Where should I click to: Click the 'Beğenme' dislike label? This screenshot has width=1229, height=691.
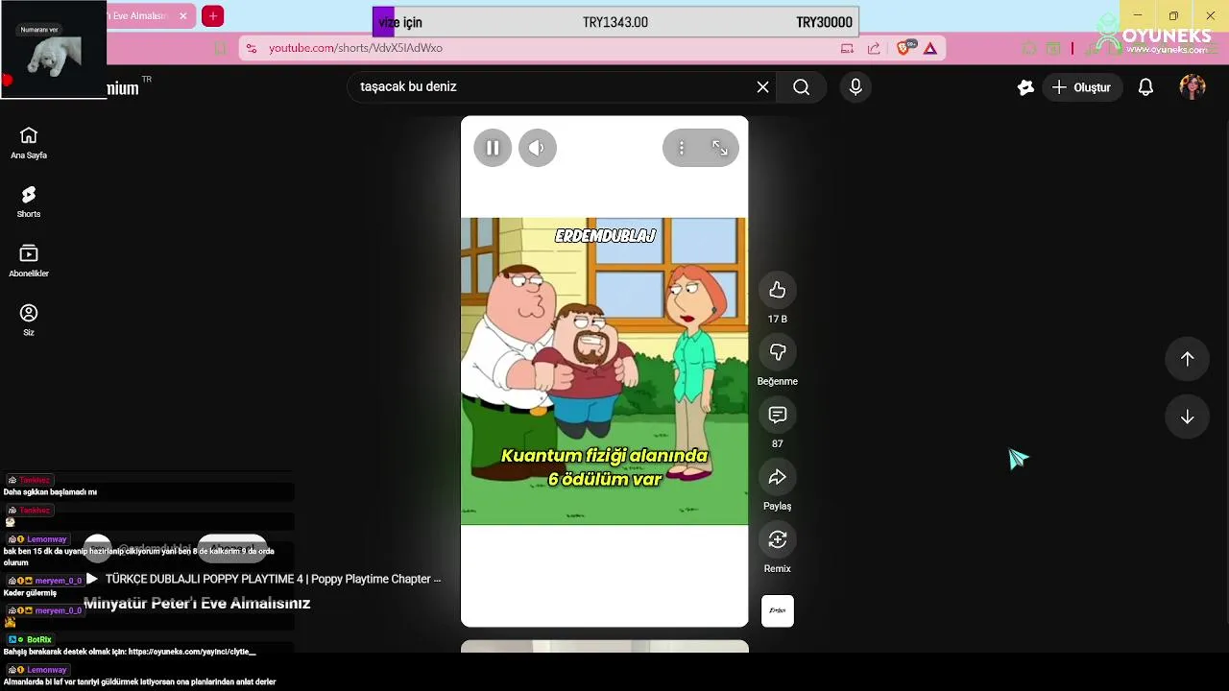click(x=778, y=381)
